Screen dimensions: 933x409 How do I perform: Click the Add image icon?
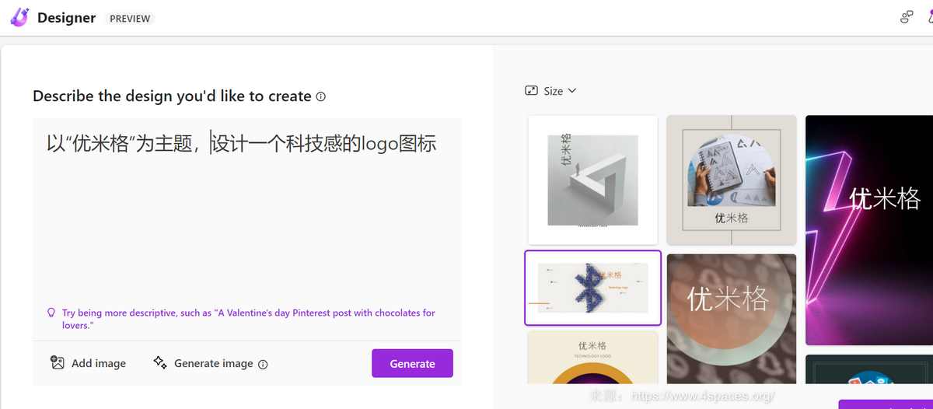tap(58, 363)
